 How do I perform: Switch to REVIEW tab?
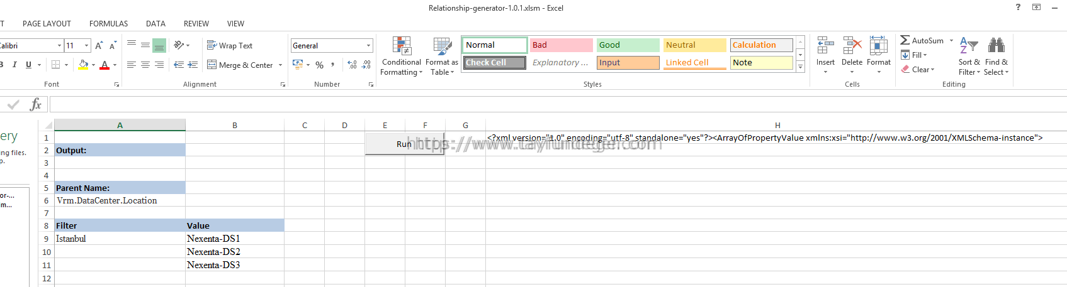click(196, 24)
